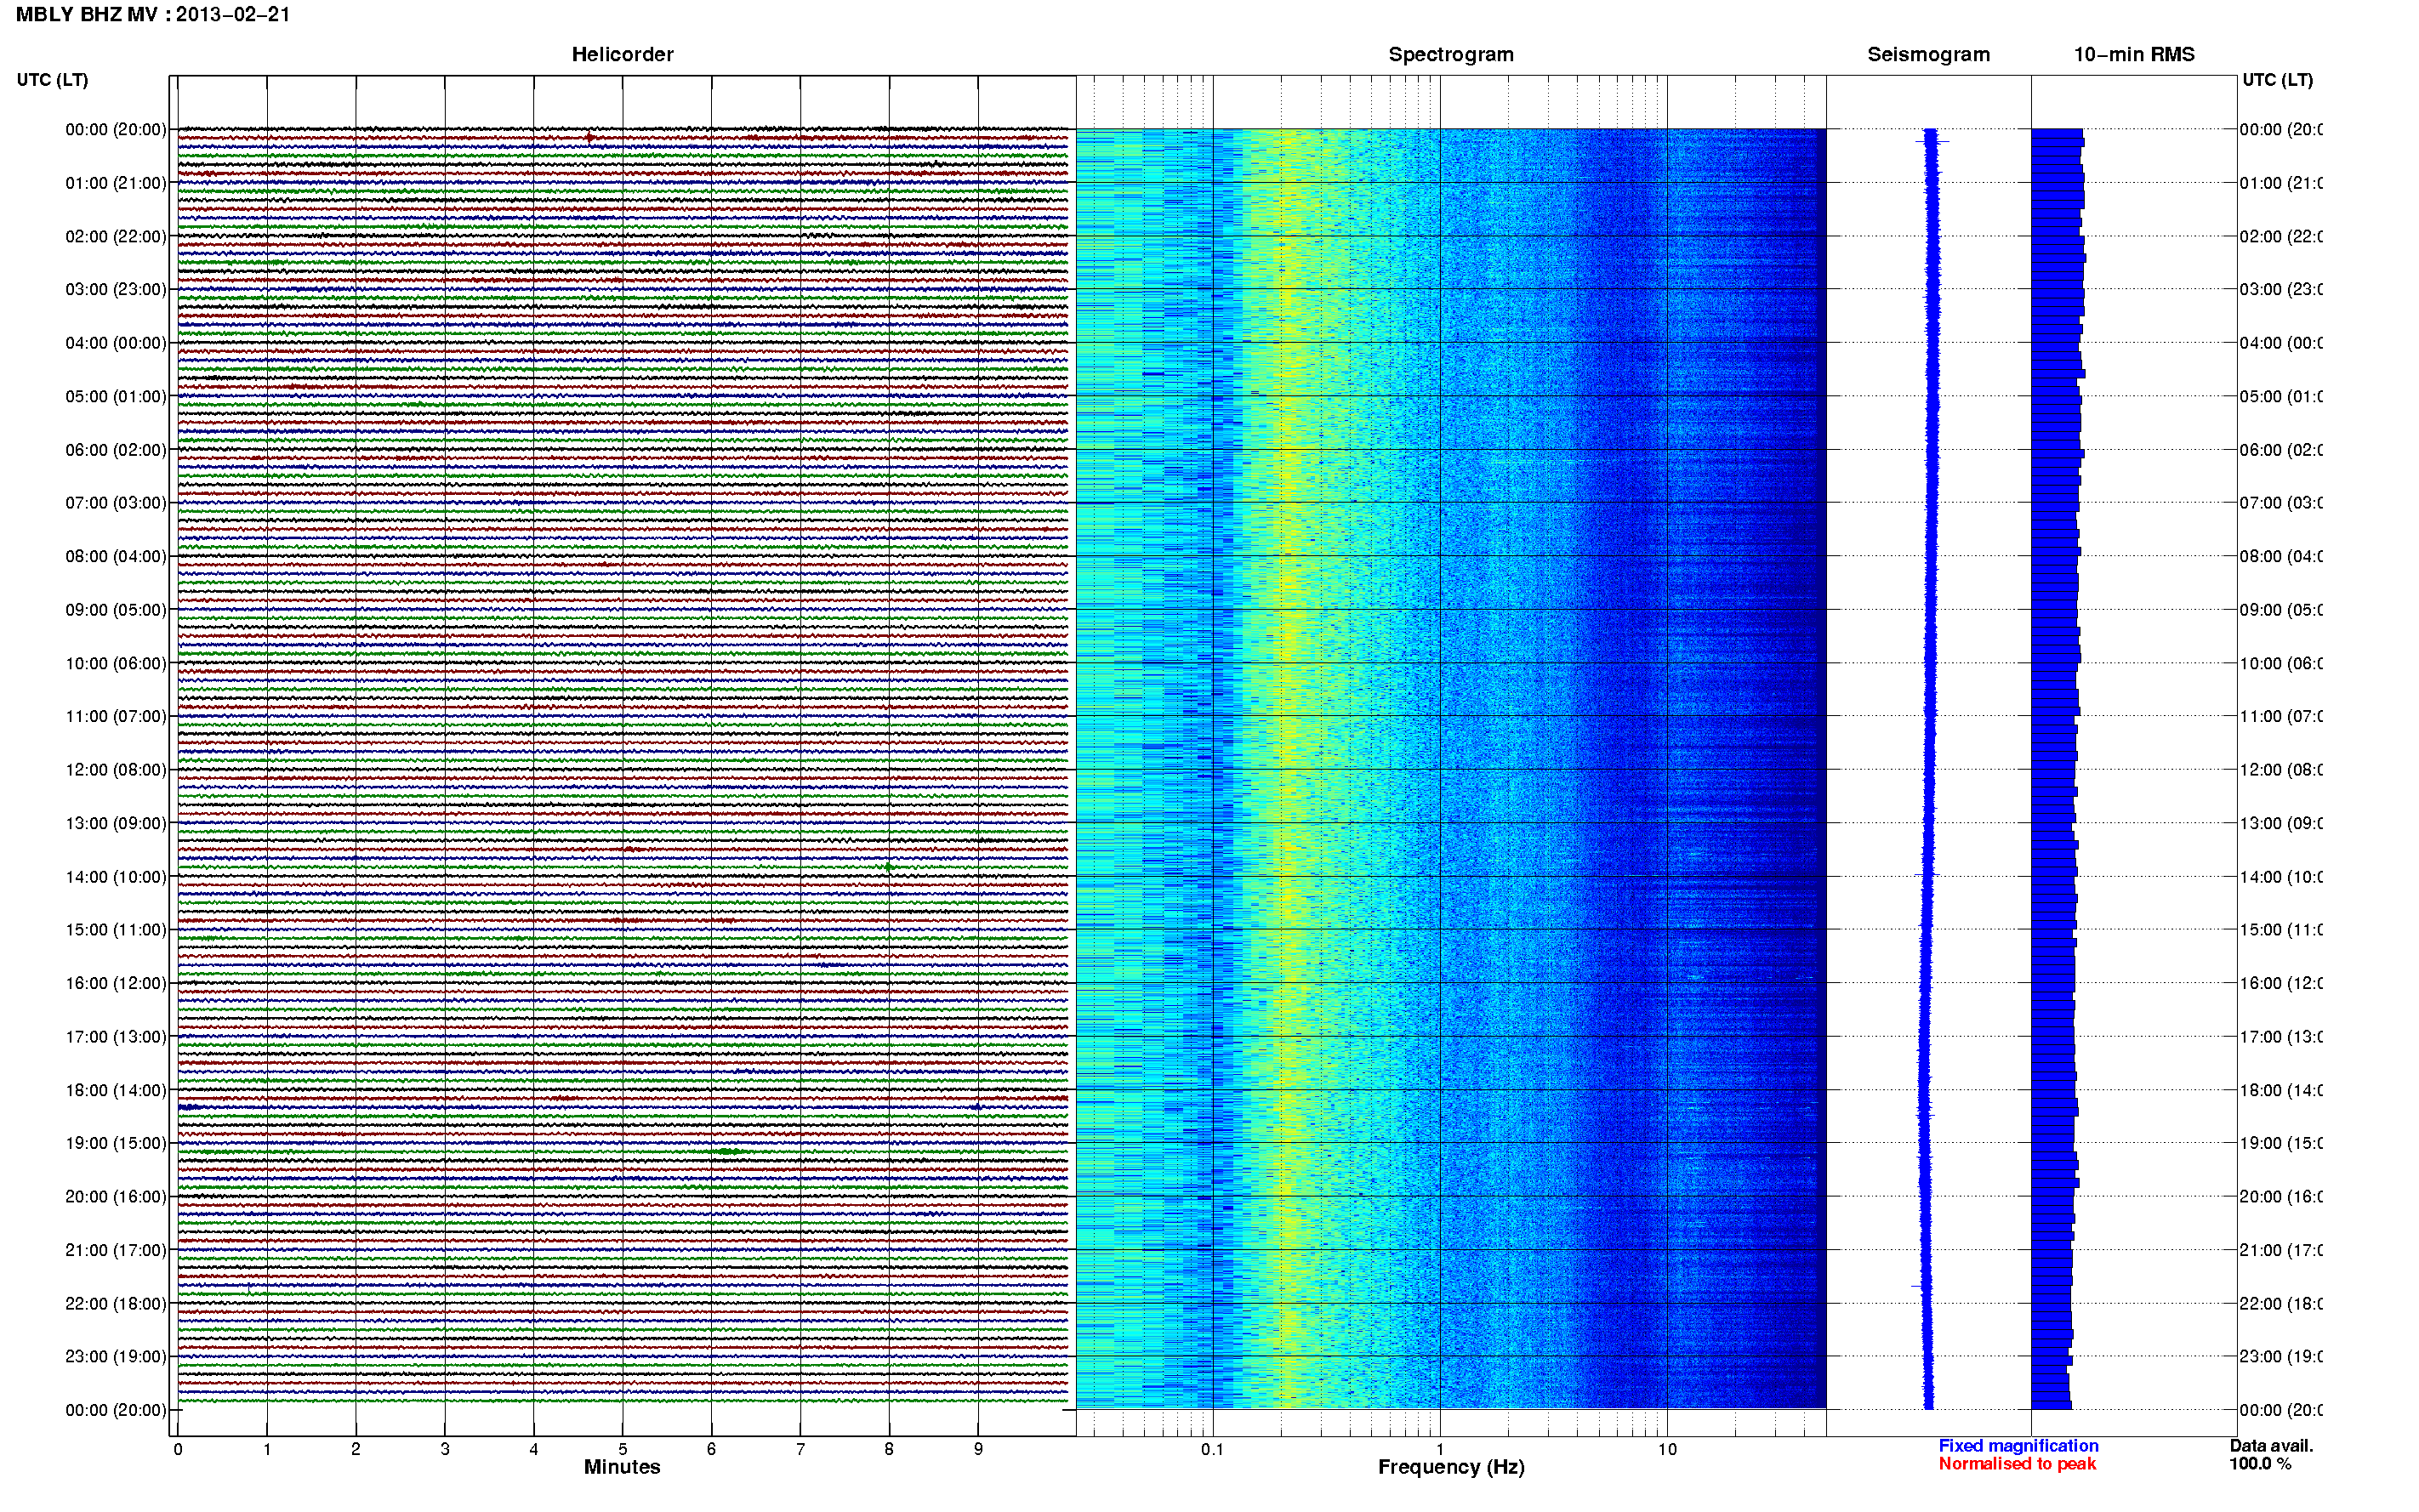
Task: Click blue 'Fixed magnification' legend text
Action: (x=2018, y=1446)
